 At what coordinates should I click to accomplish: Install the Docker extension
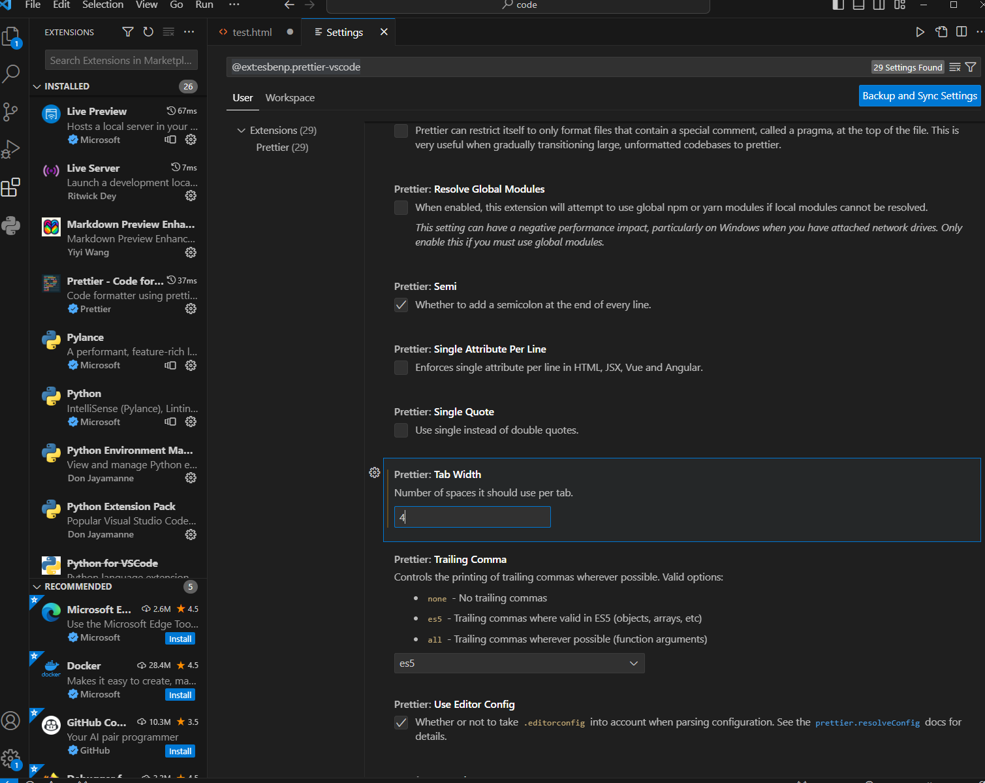pyautogui.click(x=180, y=695)
